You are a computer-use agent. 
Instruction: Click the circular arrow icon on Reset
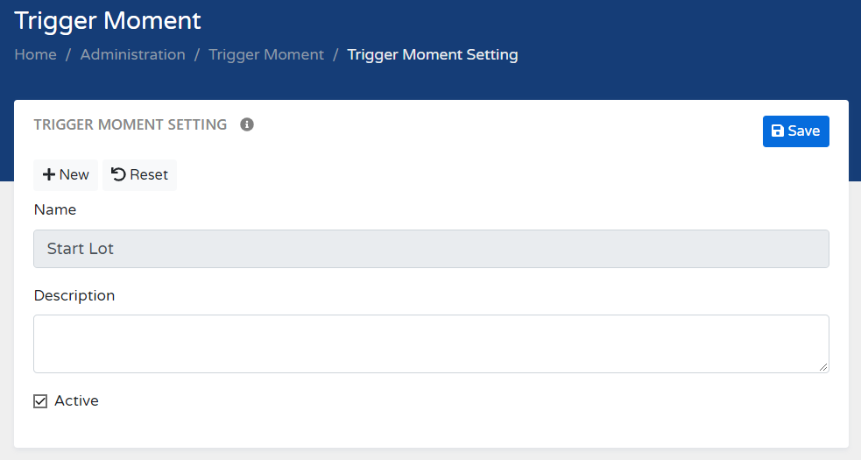(118, 175)
